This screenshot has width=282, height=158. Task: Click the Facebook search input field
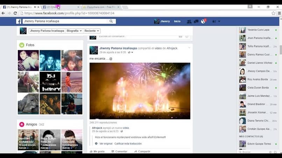(x=65, y=21)
